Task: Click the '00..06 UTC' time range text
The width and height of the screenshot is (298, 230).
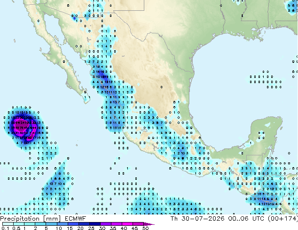Action: (x=246, y=219)
